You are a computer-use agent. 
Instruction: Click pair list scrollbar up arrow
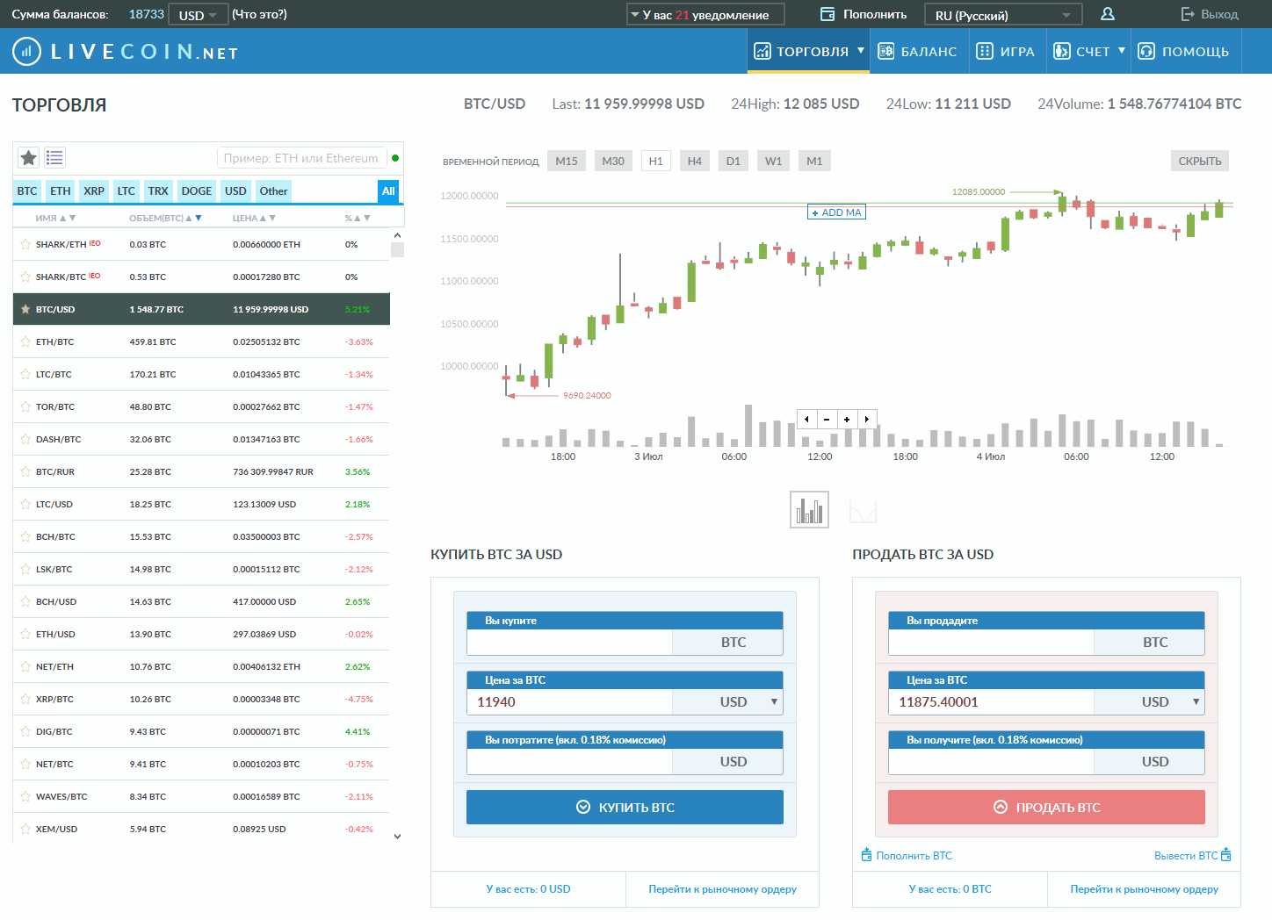click(x=397, y=235)
